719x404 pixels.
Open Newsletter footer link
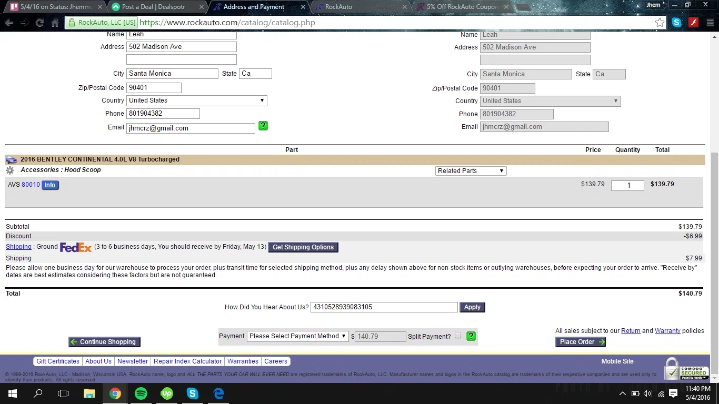point(133,361)
